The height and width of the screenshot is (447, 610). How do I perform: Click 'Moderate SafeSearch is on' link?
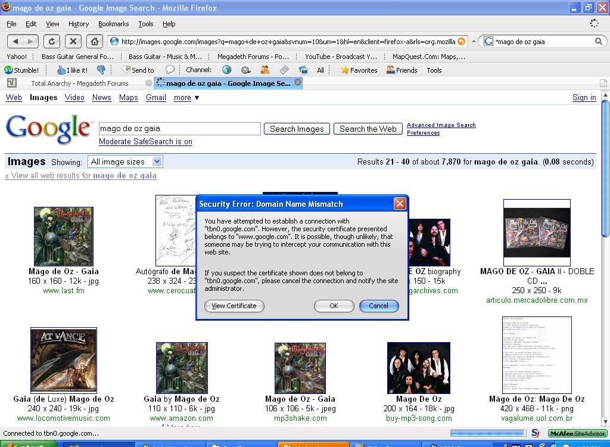coord(145,141)
